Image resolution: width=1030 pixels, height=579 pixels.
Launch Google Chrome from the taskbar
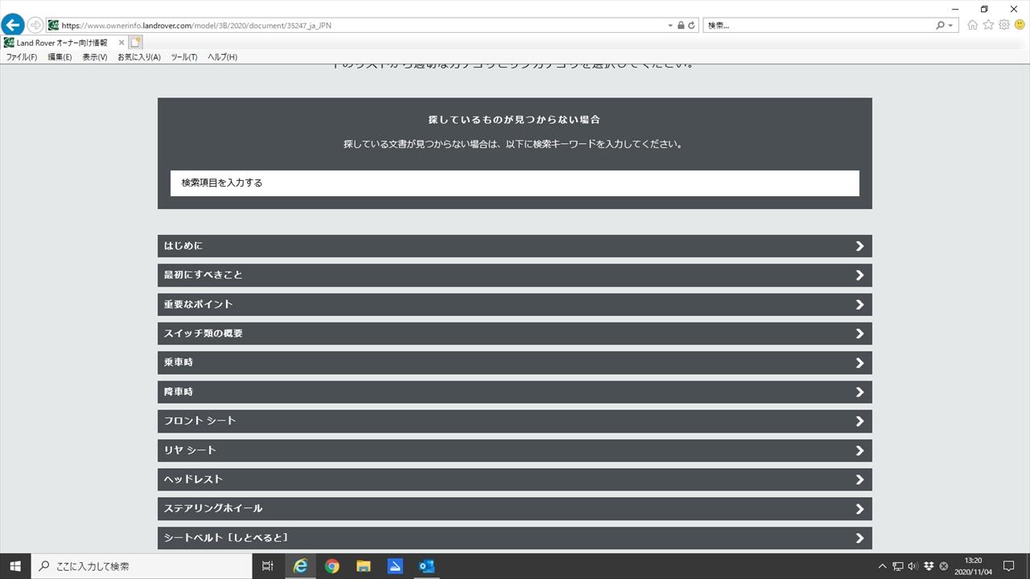(x=332, y=566)
